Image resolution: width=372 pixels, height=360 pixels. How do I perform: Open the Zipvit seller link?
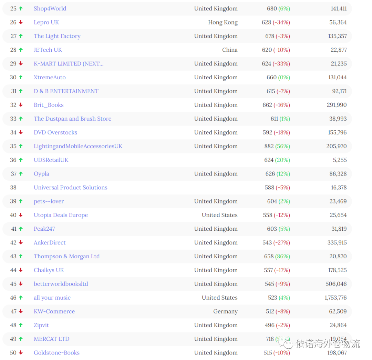tap(41, 325)
